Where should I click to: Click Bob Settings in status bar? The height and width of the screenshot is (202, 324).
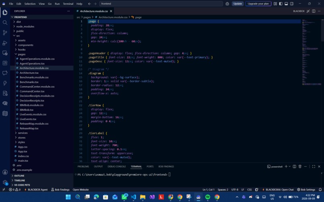tap(306, 190)
